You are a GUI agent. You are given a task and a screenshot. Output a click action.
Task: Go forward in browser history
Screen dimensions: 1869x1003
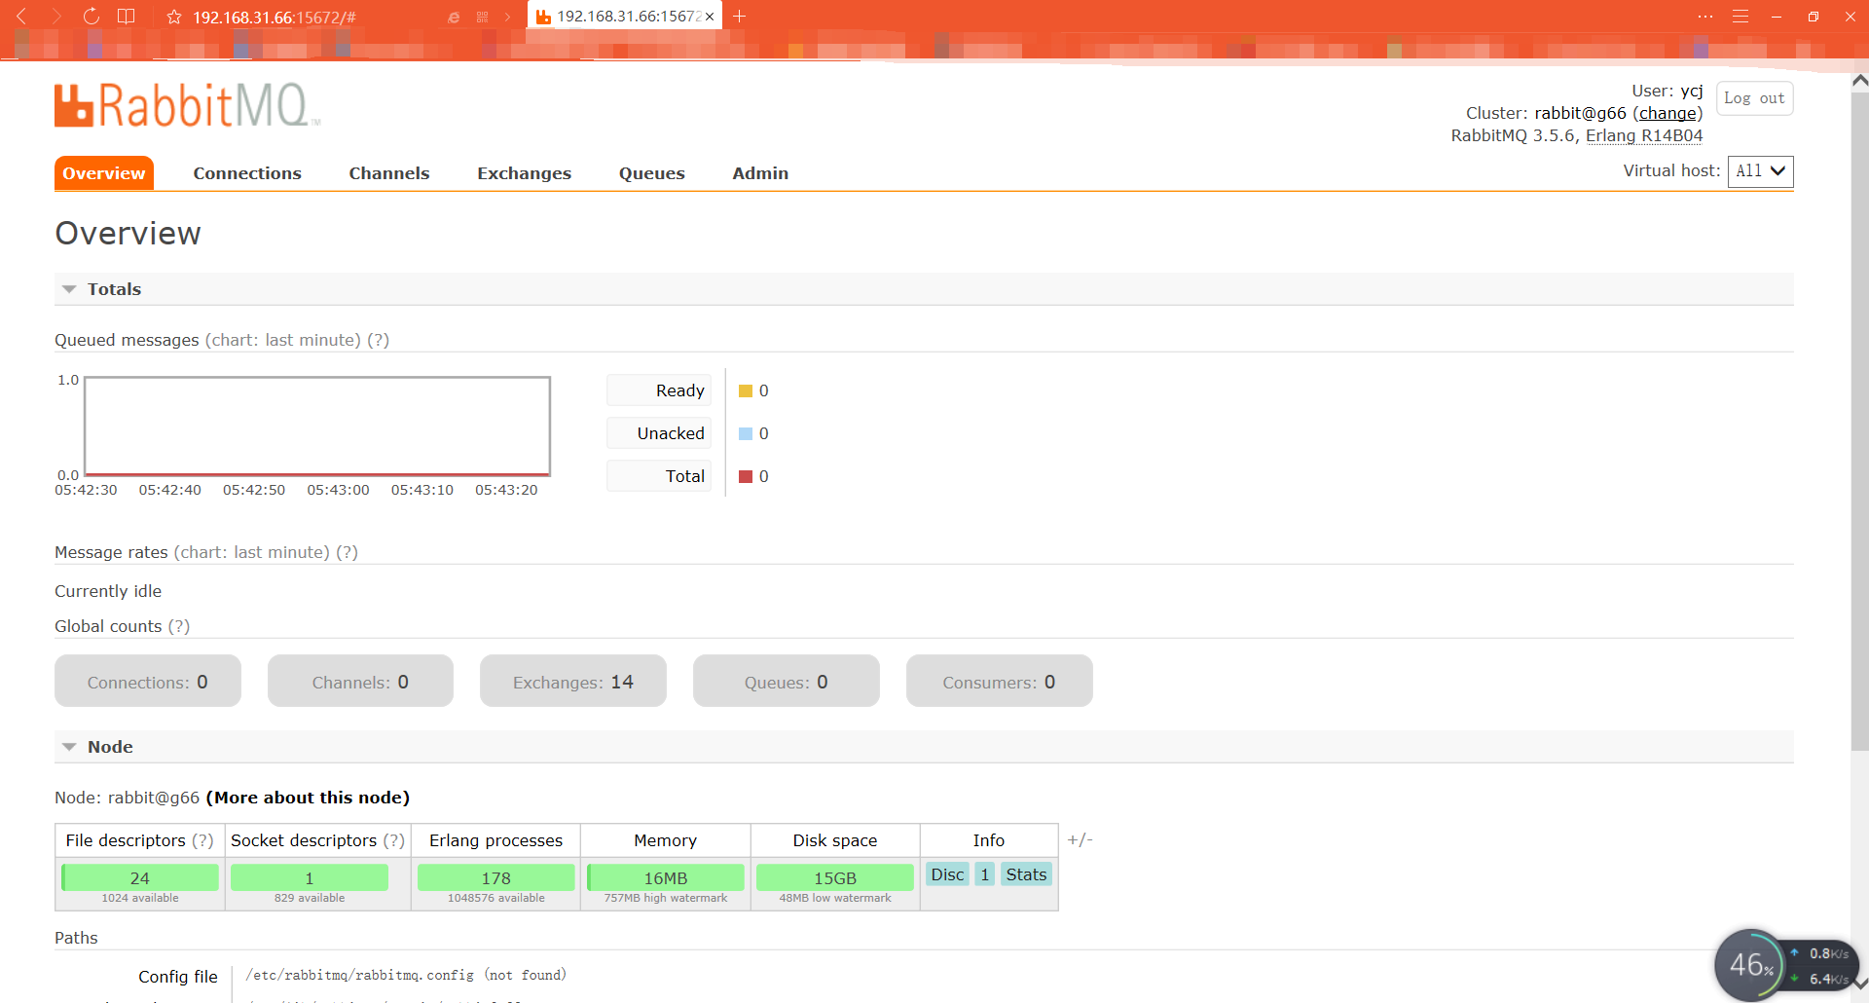[56, 17]
